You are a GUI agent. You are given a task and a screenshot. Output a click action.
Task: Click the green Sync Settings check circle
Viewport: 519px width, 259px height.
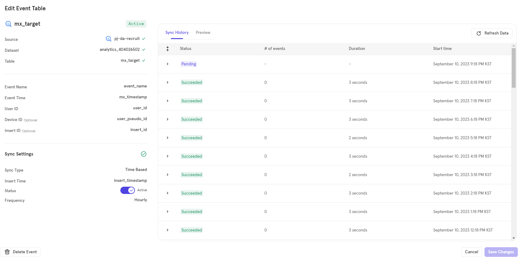[x=144, y=154]
